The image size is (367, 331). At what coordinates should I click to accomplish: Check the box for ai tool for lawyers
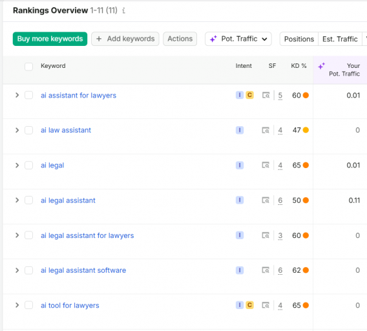29,305
